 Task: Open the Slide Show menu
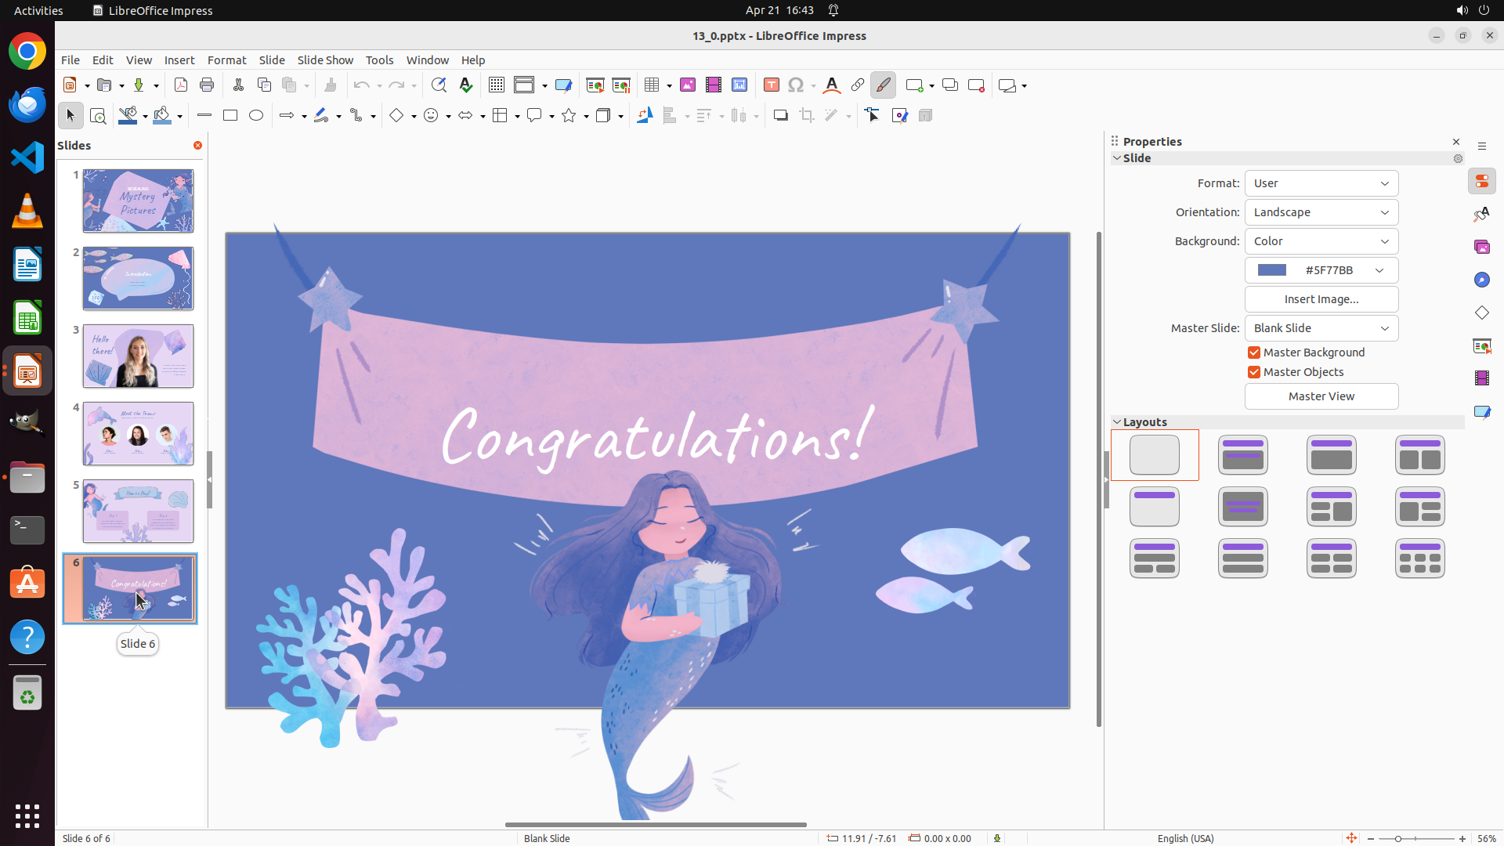[325, 60]
